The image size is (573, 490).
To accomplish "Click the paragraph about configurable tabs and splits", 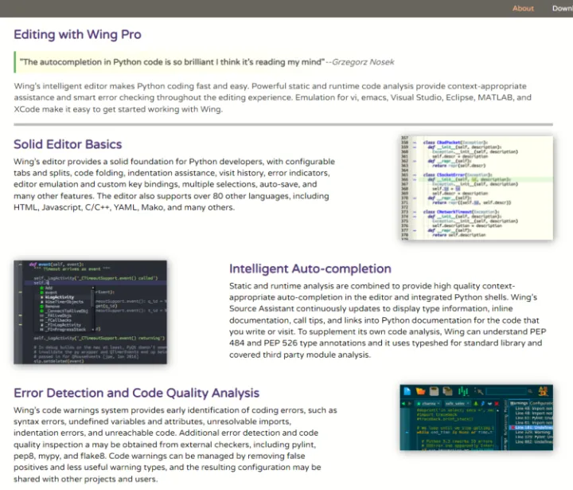I will click(x=174, y=184).
